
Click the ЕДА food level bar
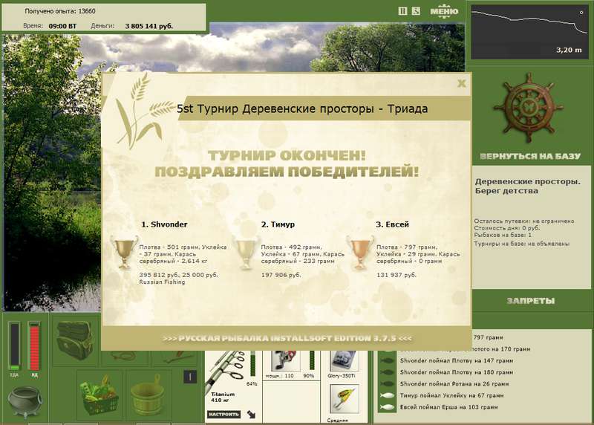coord(14,346)
